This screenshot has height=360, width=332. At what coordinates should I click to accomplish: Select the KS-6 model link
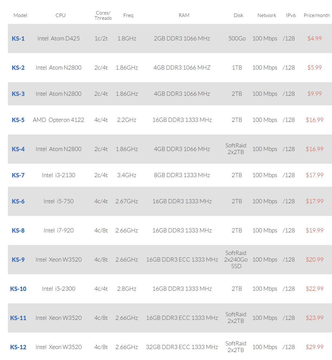18,201
